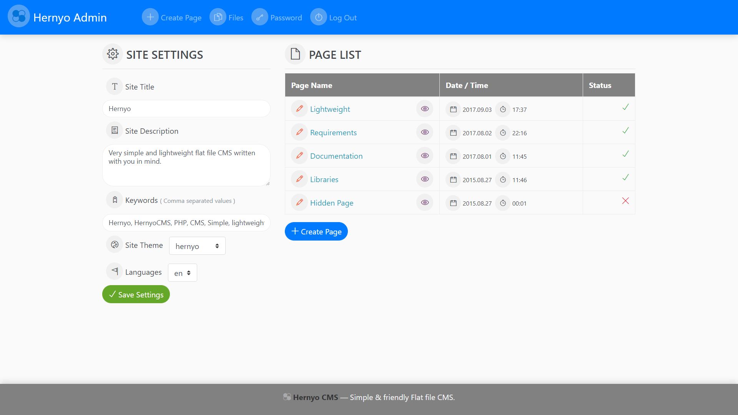Click the power icon for Log Out
The image size is (738, 415).
319,17
